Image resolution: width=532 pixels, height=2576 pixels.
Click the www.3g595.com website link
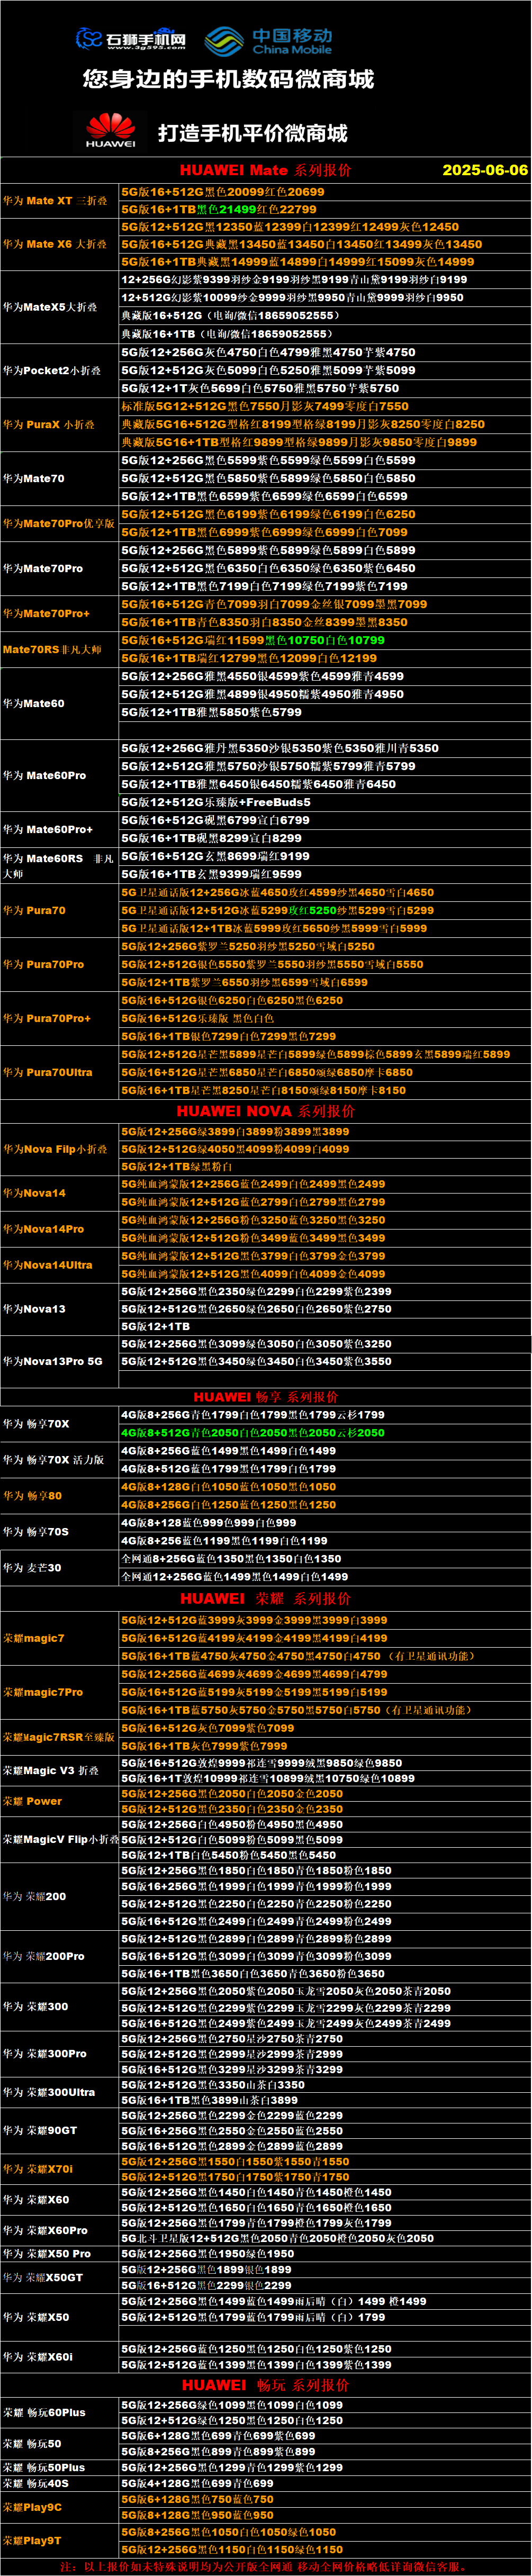146,47
